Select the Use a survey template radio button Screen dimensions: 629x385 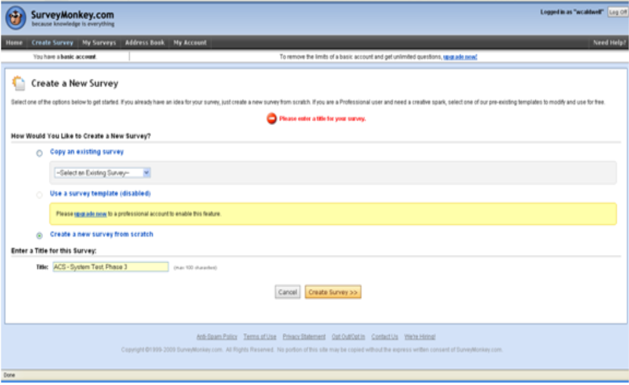40,194
